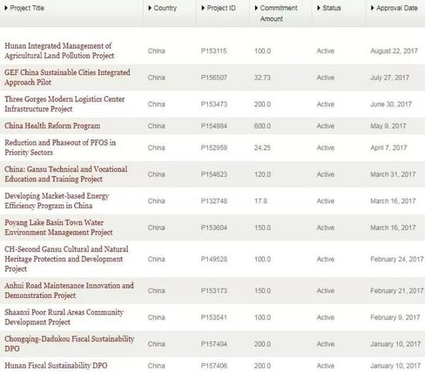425x373 pixels.
Task: Open Chongqing-Dadukou Fiscal Sustainability DPO link
Action: coord(70,344)
